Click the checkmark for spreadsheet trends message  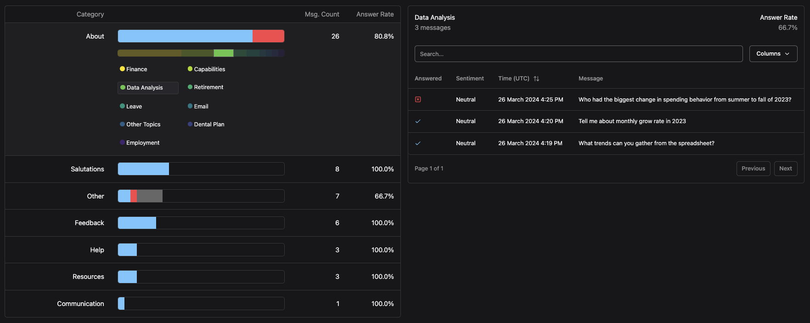(x=418, y=143)
